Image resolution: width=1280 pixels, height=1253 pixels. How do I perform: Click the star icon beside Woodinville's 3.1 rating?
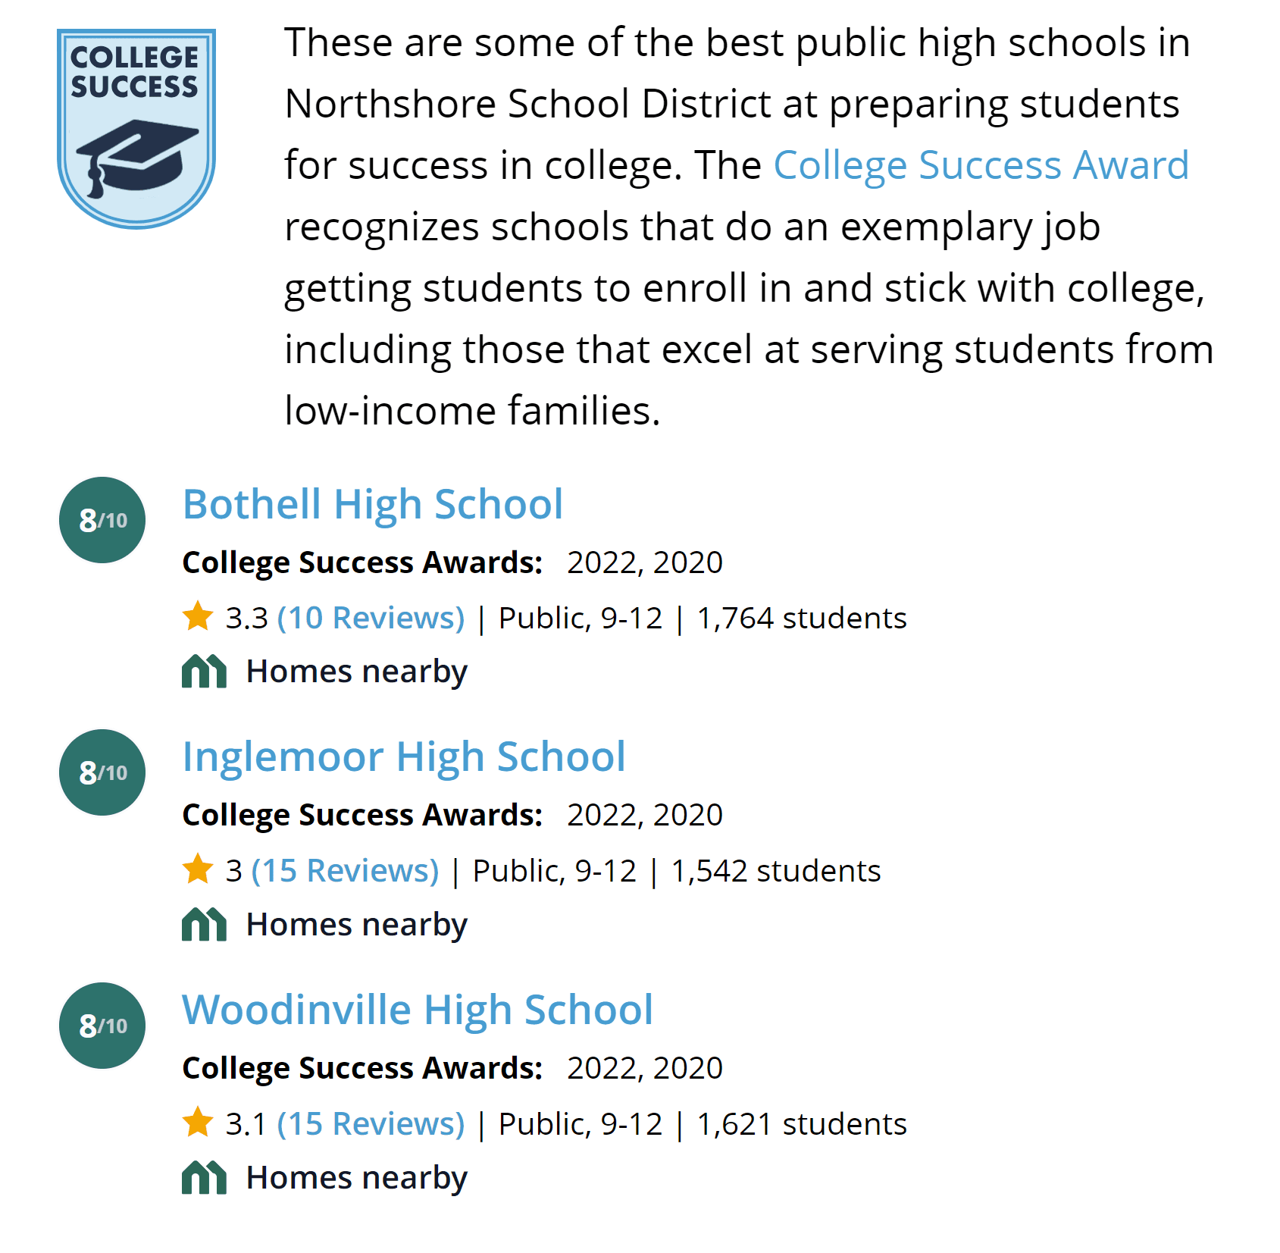click(x=196, y=1123)
